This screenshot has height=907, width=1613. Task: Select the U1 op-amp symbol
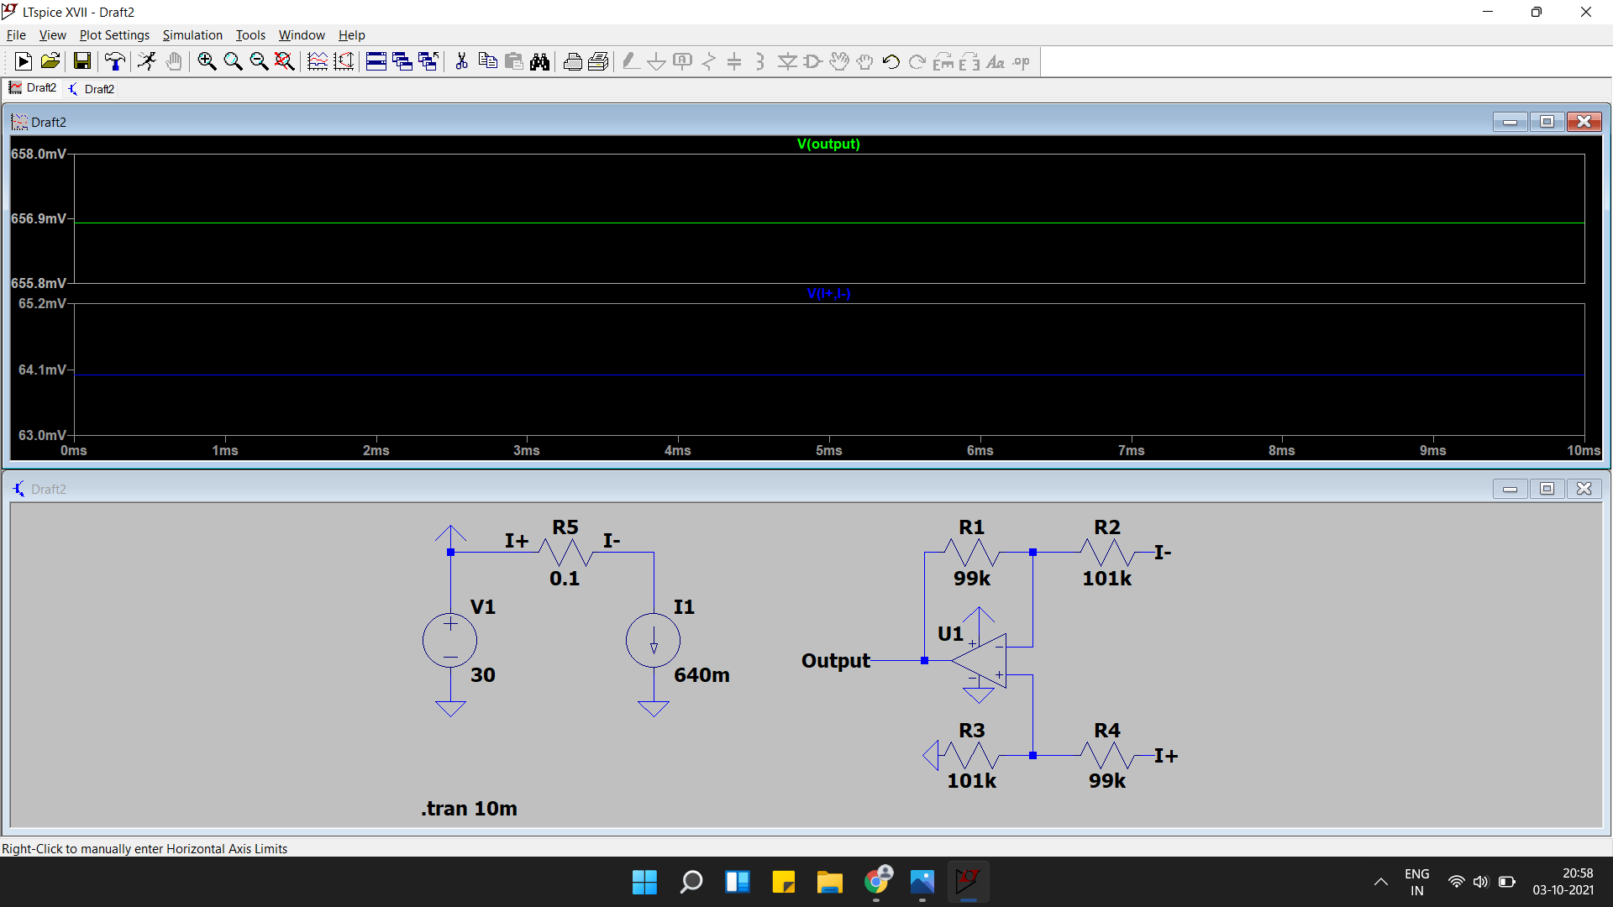[x=979, y=660]
